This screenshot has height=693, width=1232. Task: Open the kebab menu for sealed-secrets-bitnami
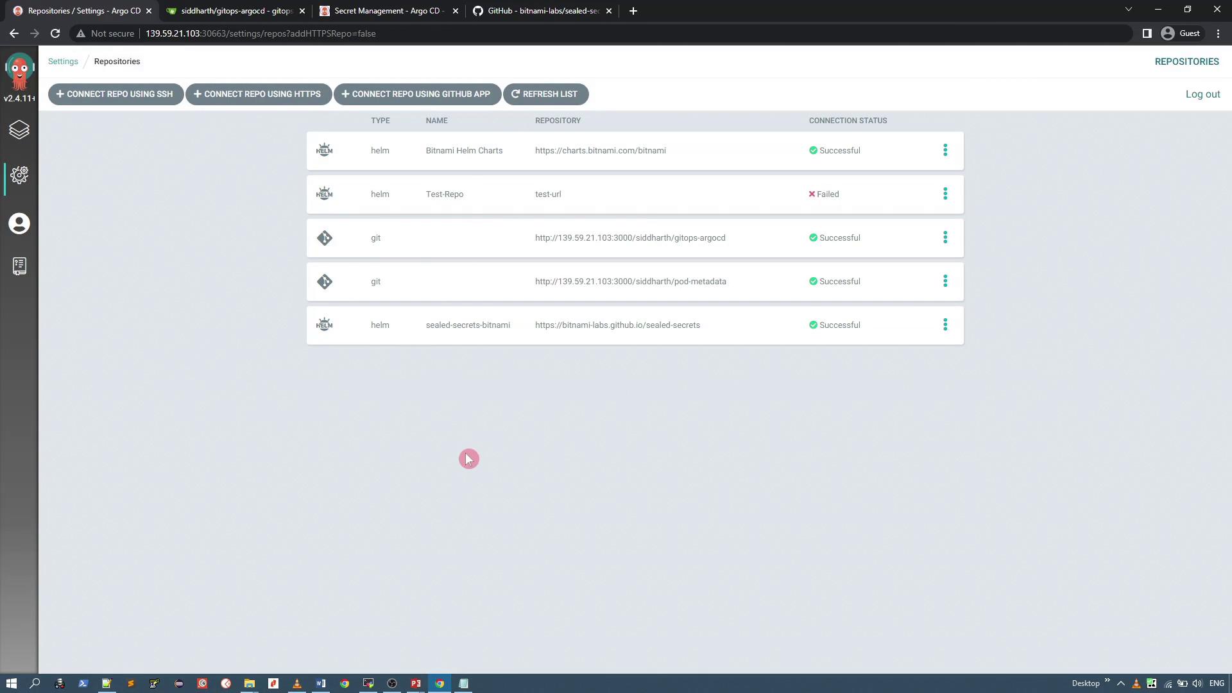945,325
